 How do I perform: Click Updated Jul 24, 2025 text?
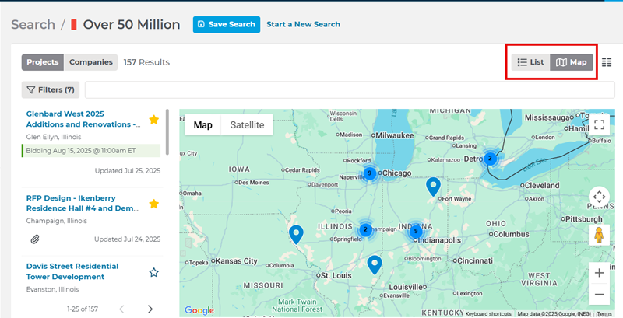128,239
